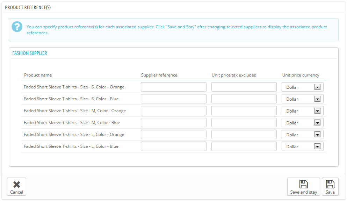
Task: Select unit price field for S Orange
Action: click(244, 87)
